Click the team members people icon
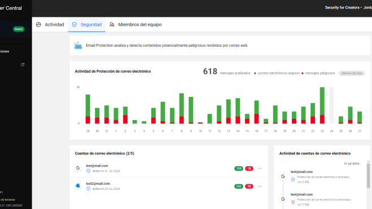The image size is (372, 209). (112, 25)
